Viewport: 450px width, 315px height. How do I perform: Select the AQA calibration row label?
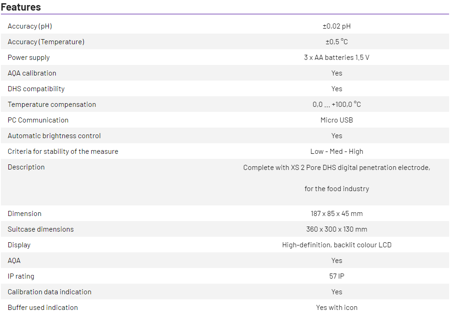(x=32, y=73)
